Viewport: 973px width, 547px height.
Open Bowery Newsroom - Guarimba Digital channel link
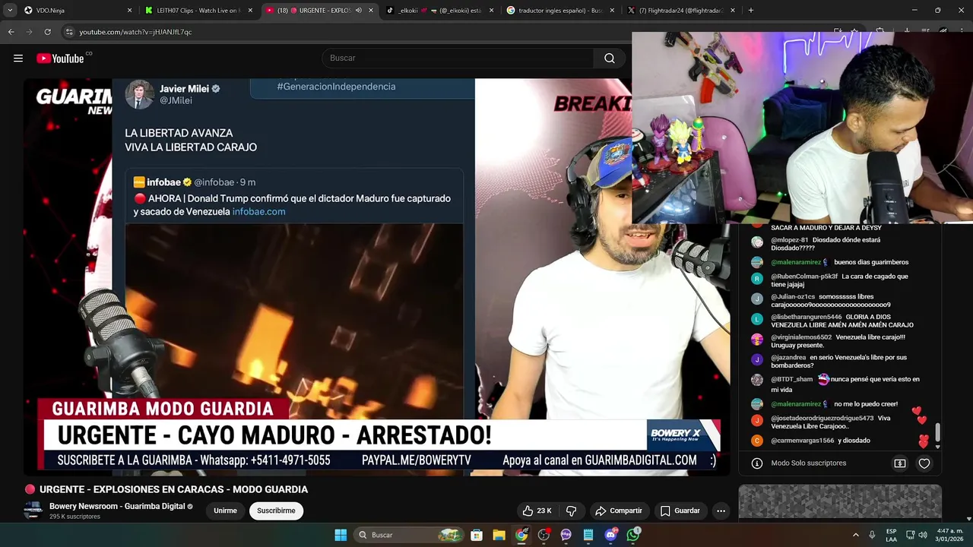tap(117, 506)
